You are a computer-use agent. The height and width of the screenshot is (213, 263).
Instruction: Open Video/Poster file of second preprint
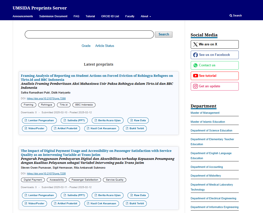(x=34, y=204)
